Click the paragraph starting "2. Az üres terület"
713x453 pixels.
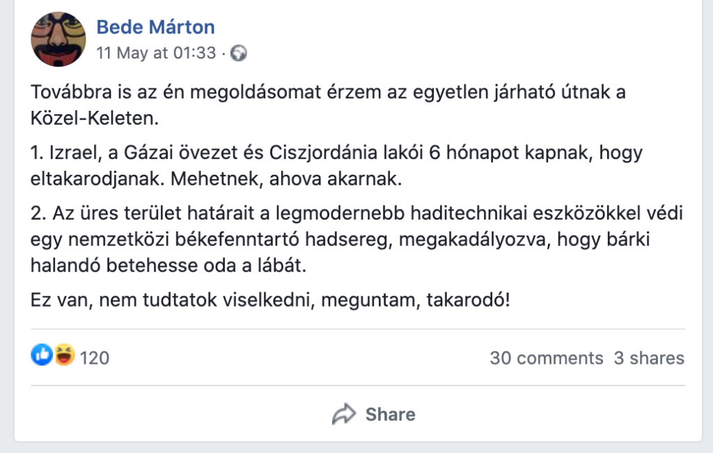(357, 239)
